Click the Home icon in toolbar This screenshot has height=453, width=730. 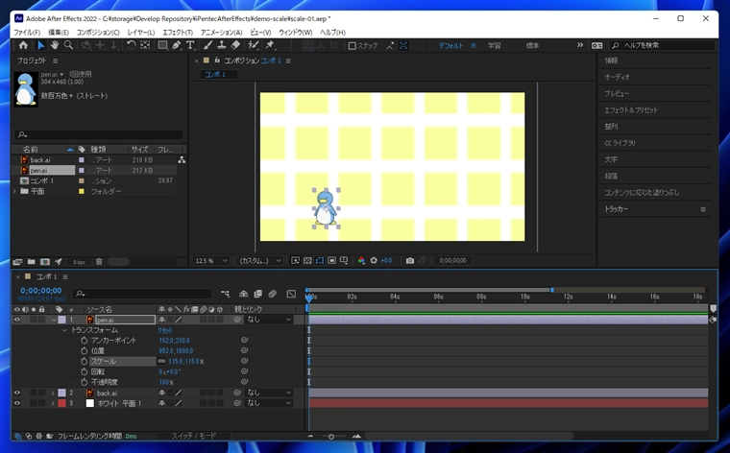tap(23, 45)
